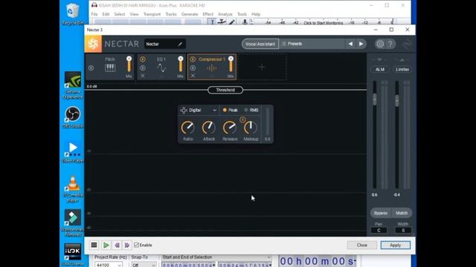Skip backward in effect preview
The image size is (476, 267).
(117, 245)
